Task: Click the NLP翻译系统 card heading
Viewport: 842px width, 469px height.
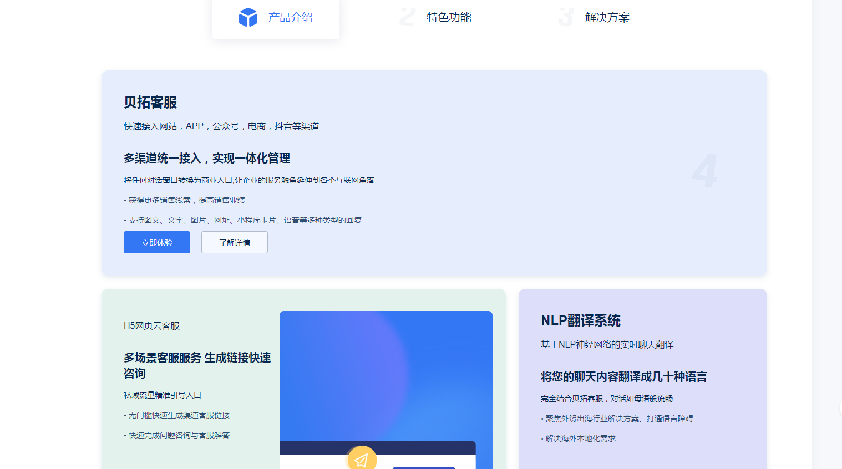Action: coord(581,321)
